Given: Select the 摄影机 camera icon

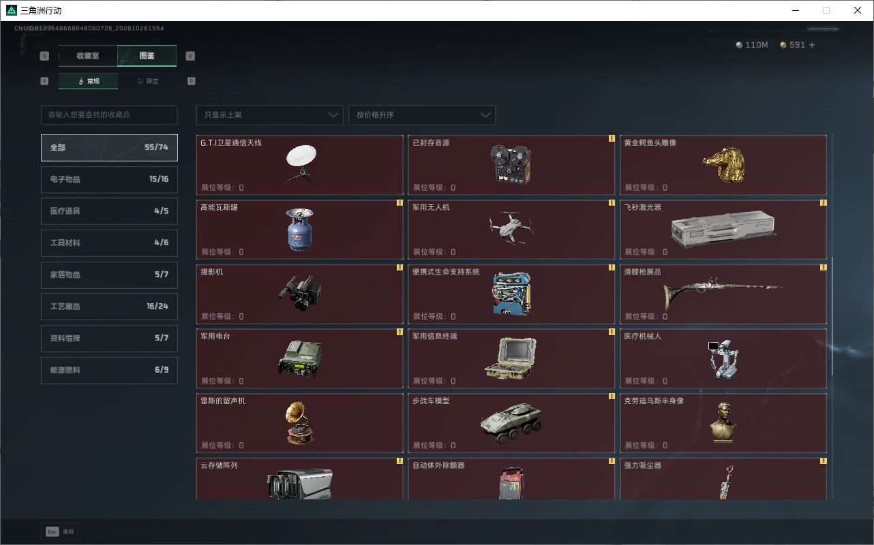Looking at the screenshot, I should tap(300, 294).
